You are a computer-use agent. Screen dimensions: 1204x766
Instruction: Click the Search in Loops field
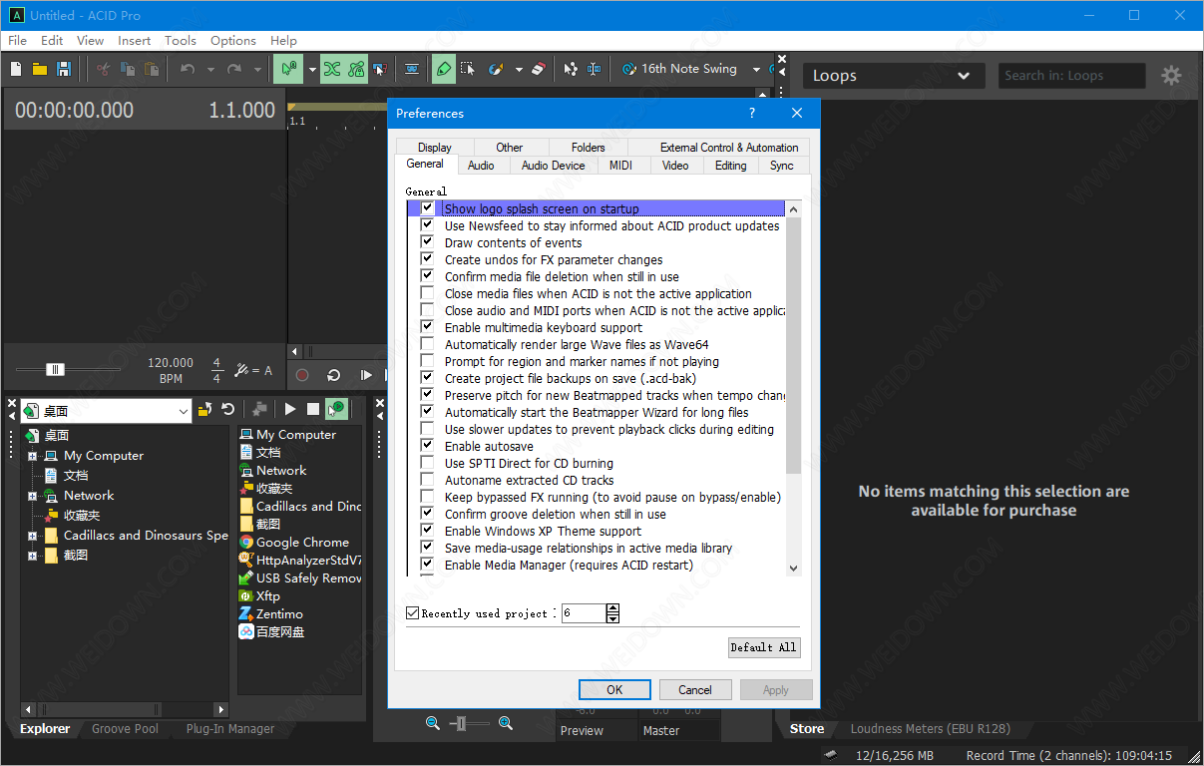click(1072, 76)
